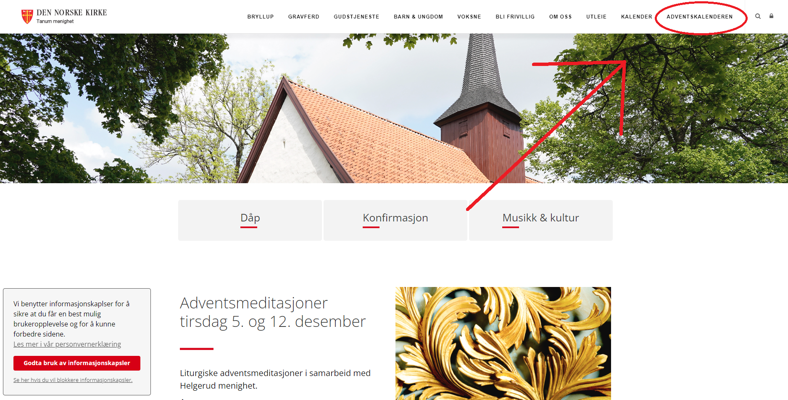Open link about blocking informasjonskapsler
This screenshot has width=788, height=400.
pos(73,380)
